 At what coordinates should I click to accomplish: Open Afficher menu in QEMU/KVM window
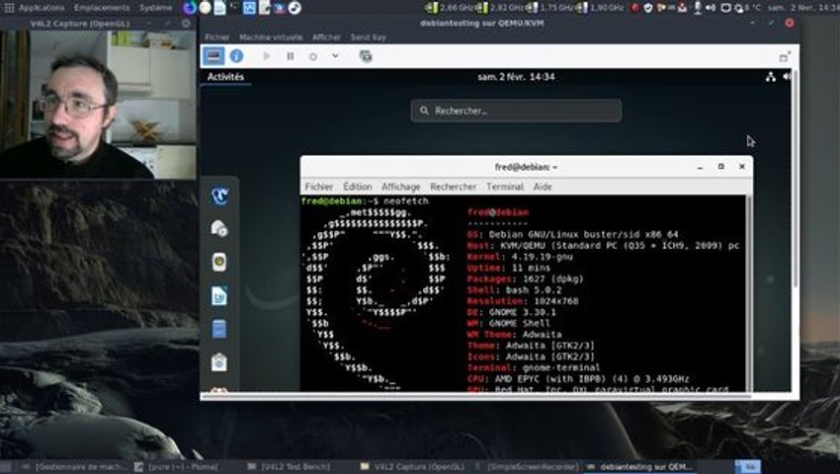point(326,37)
